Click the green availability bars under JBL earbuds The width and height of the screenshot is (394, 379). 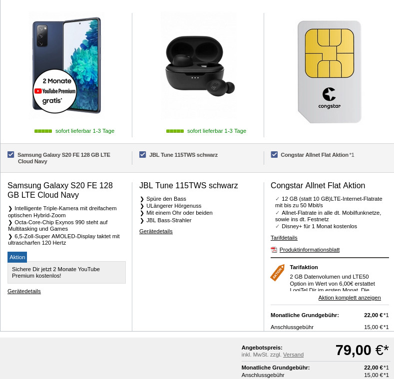click(x=175, y=131)
